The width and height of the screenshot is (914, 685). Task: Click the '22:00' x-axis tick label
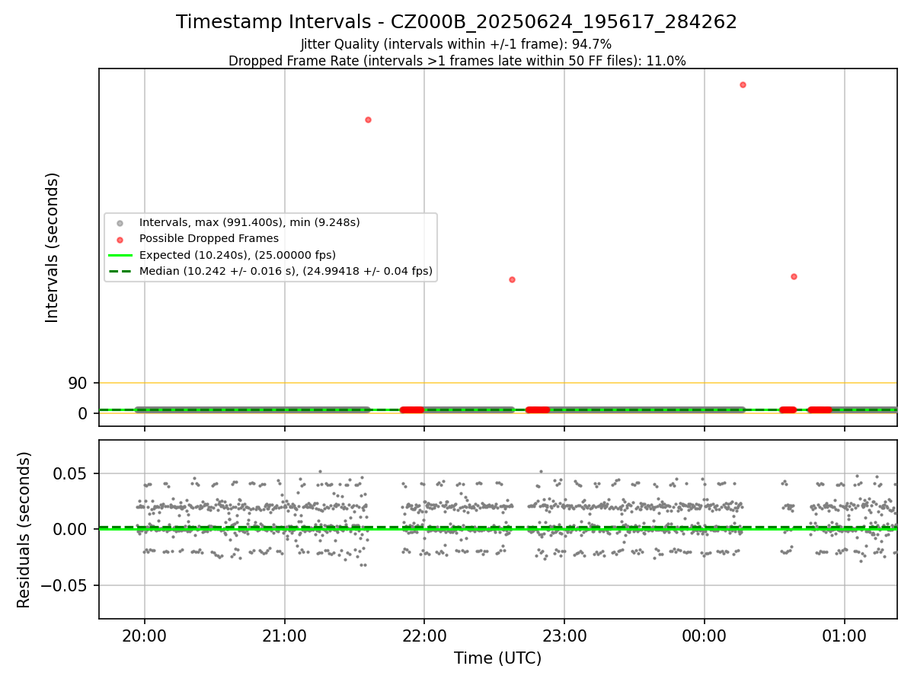click(424, 636)
